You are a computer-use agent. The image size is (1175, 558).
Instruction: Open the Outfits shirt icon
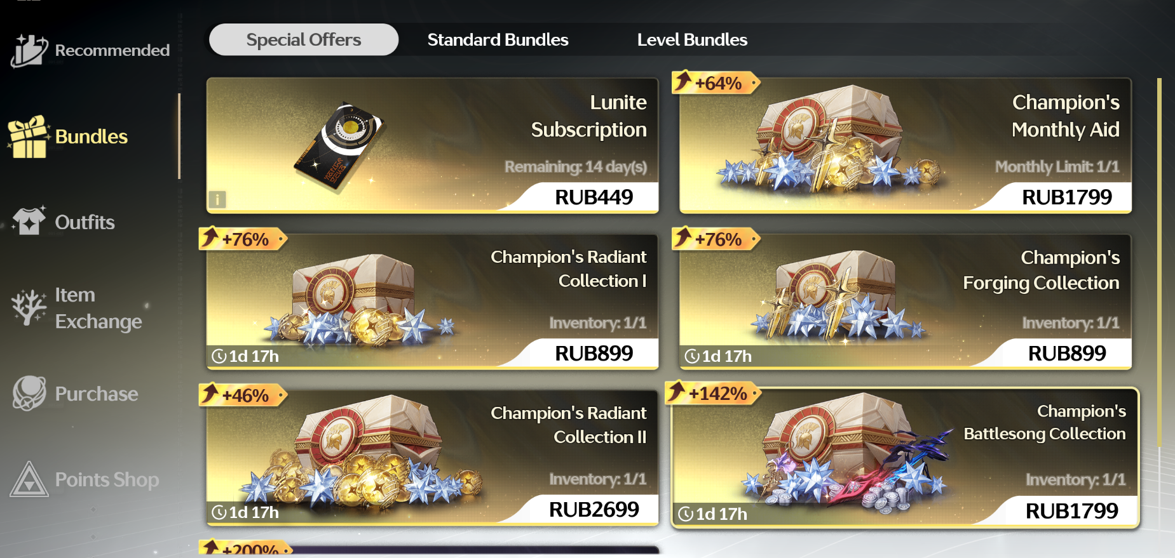pos(29,222)
